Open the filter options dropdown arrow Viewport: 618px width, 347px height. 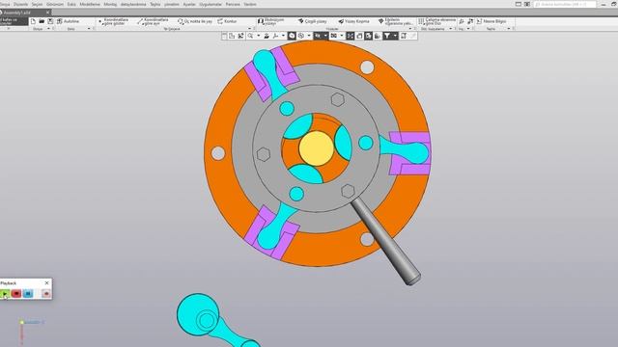[x=395, y=36]
